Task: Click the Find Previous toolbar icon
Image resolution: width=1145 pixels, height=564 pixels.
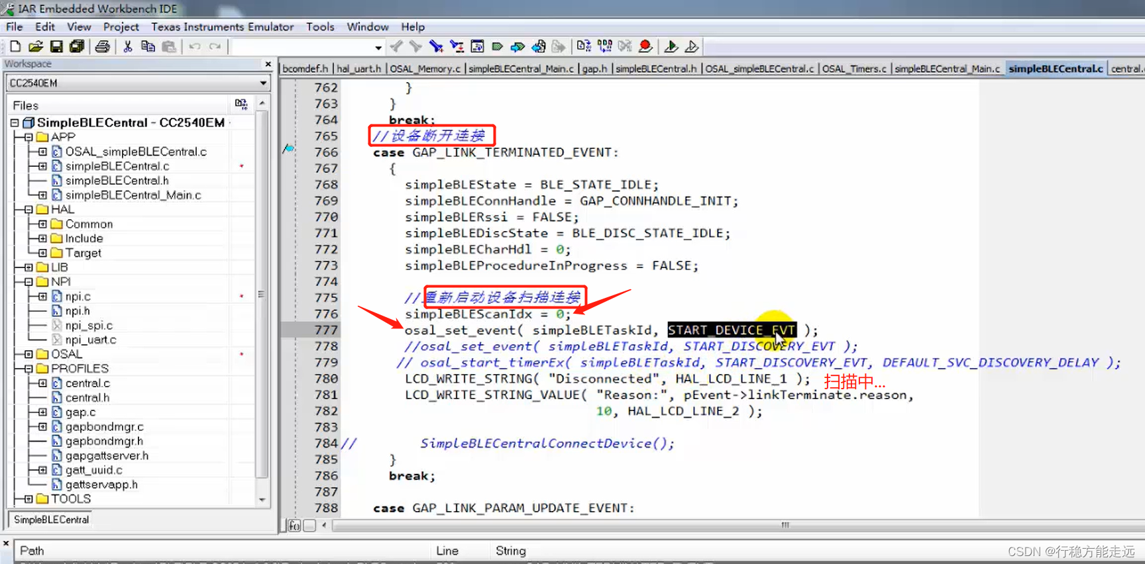Action: pos(396,46)
